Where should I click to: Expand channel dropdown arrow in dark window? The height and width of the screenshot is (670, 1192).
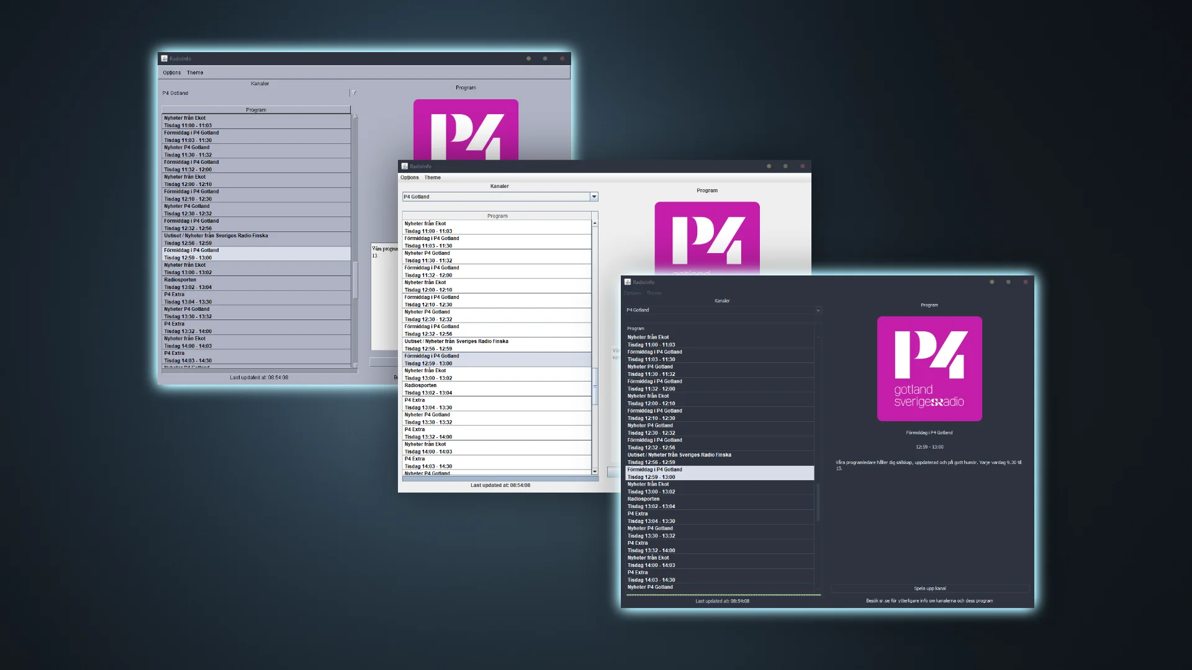pyautogui.click(x=818, y=310)
